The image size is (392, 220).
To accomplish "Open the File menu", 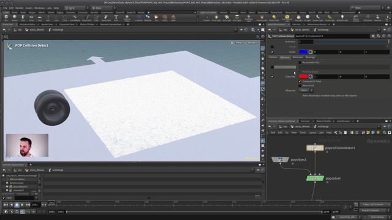I will (5, 8).
